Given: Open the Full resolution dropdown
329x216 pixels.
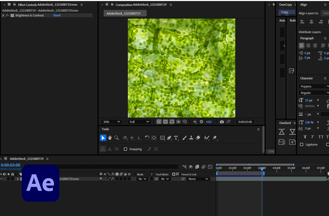Looking at the screenshot, I should 139,122.
